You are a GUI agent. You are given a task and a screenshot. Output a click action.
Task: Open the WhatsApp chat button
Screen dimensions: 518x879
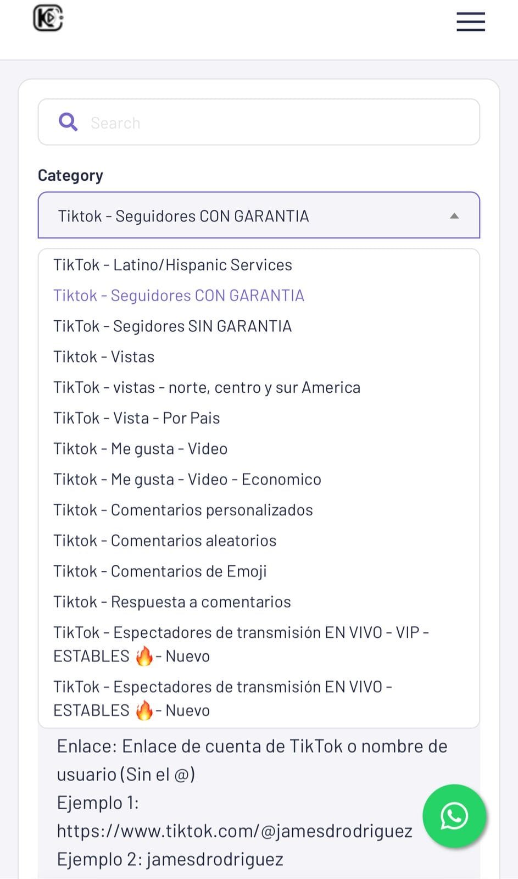click(454, 816)
